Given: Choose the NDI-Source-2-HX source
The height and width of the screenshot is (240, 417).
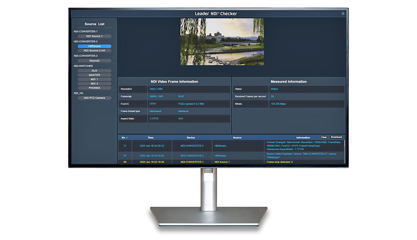Looking at the screenshot, I should point(94,50).
